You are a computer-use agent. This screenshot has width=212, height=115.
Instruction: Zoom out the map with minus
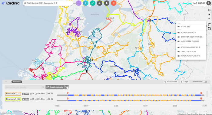pos(209,19)
